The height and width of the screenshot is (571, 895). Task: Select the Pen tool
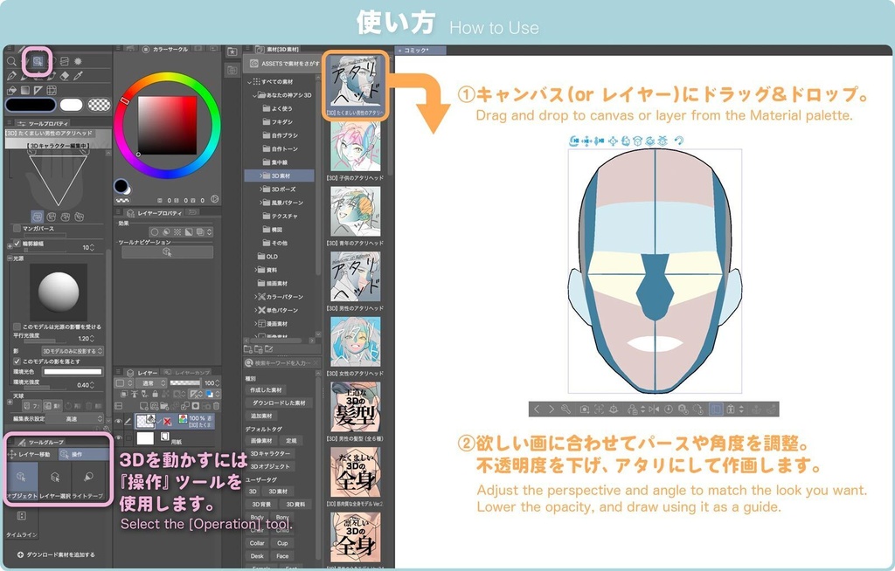(11, 76)
